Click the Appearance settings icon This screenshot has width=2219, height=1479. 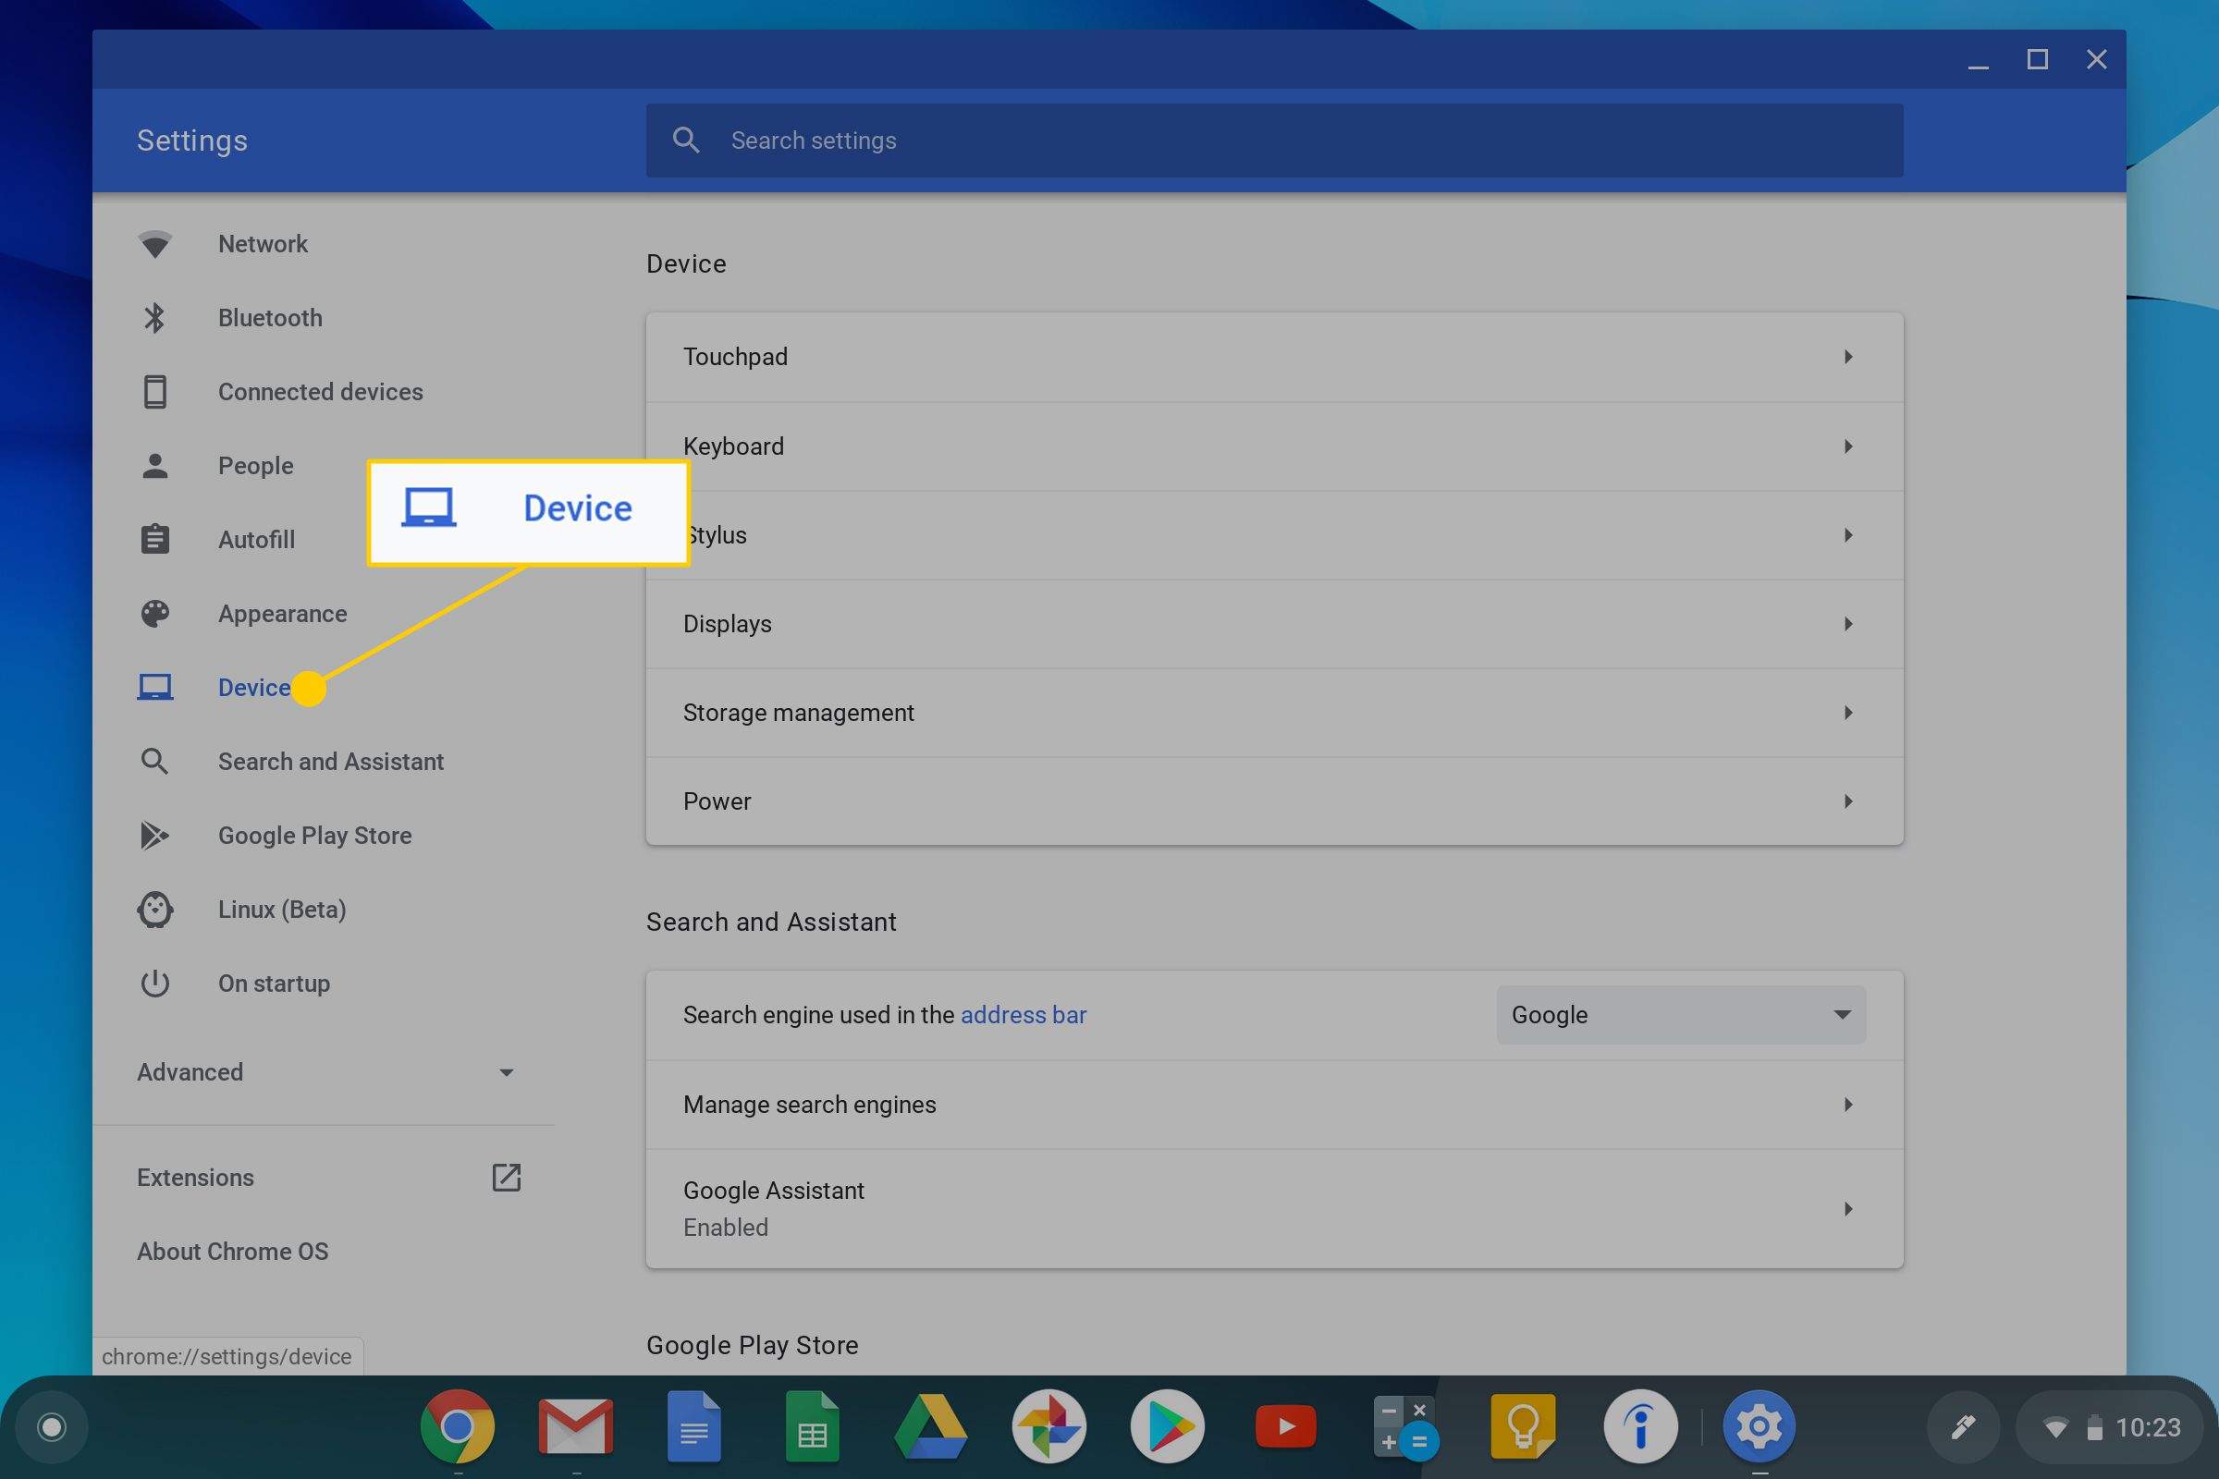[x=155, y=612]
